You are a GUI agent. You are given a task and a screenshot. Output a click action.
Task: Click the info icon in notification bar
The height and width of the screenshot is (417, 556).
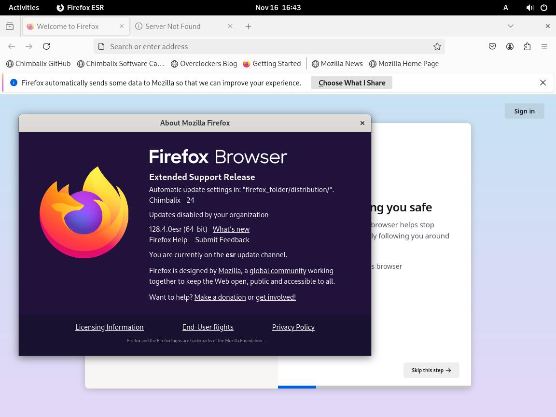(x=14, y=83)
